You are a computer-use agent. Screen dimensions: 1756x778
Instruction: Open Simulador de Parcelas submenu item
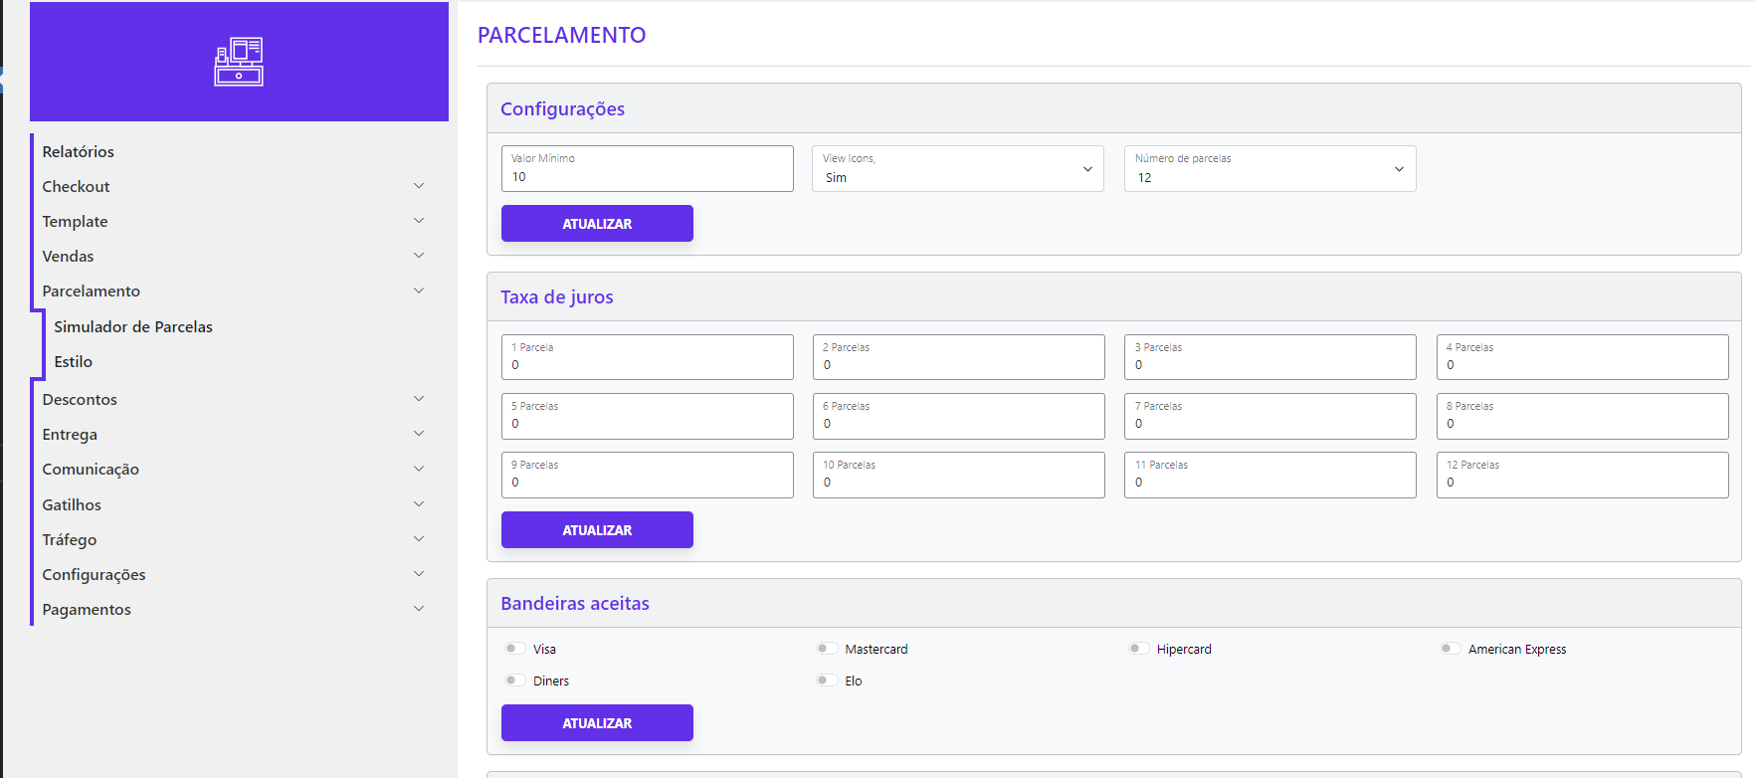click(133, 326)
